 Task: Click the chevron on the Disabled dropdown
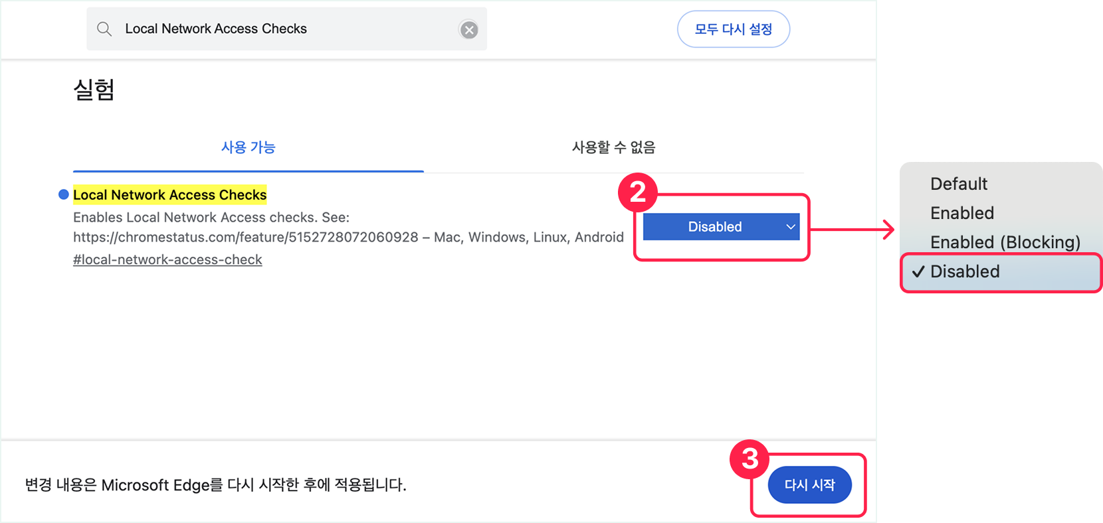tap(791, 227)
